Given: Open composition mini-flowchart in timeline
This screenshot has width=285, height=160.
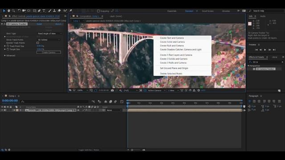Looking at the screenshot, I should [93, 102].
